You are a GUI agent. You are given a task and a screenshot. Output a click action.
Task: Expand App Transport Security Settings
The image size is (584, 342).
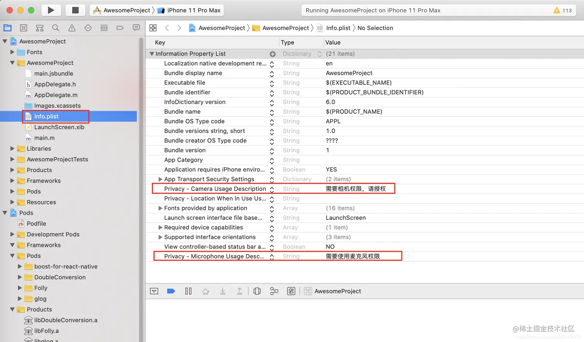[160, 179]
